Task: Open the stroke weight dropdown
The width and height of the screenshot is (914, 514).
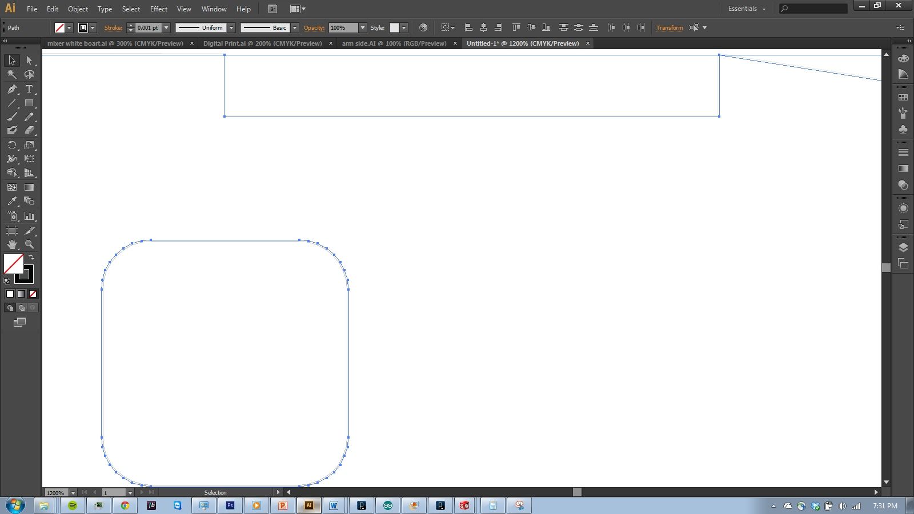Action: [x=166, y=27]
